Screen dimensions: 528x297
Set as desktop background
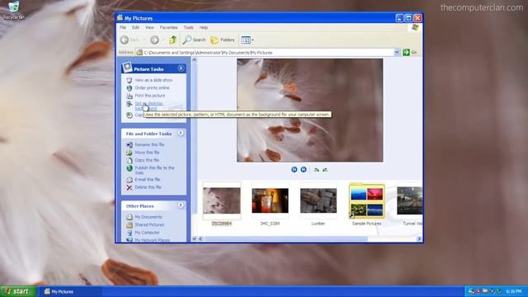tap(148, 106)
